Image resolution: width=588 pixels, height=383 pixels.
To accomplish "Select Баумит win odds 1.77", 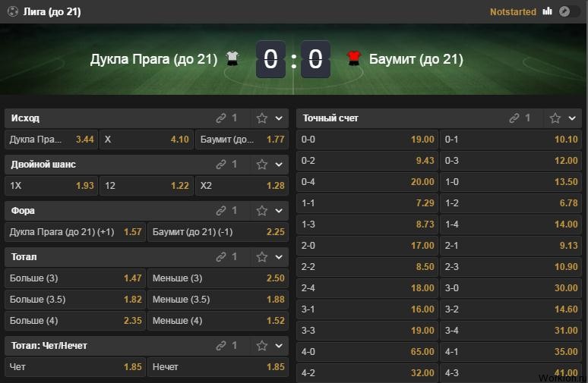I will 242,140.
